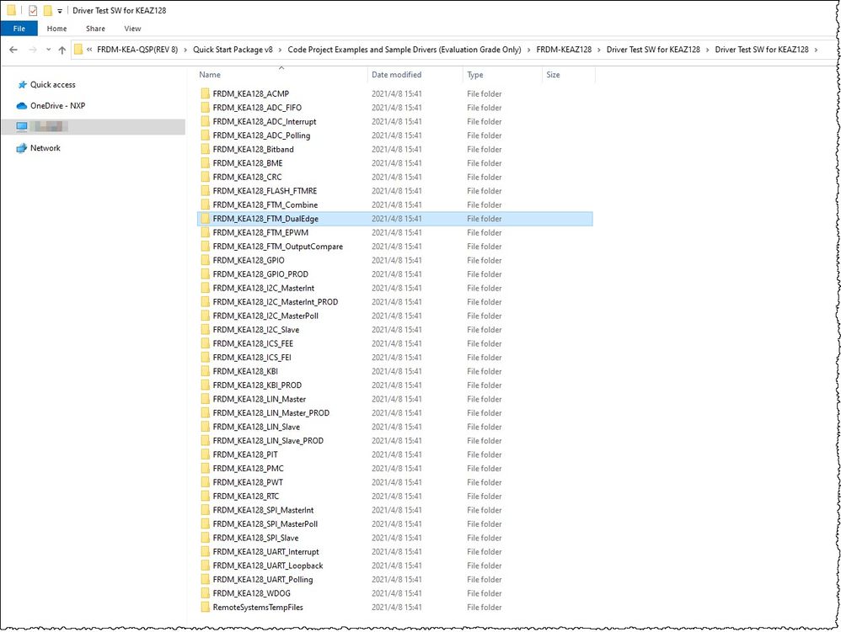Select the FRDM_KEA128_GPIO folder icon
841x632 pixels.
(x=206, y=260)
